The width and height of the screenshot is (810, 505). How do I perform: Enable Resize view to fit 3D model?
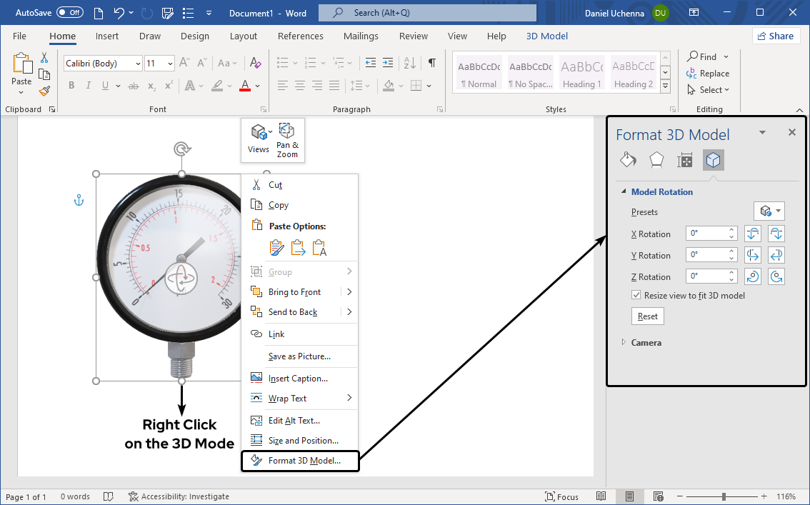[636, 295]
